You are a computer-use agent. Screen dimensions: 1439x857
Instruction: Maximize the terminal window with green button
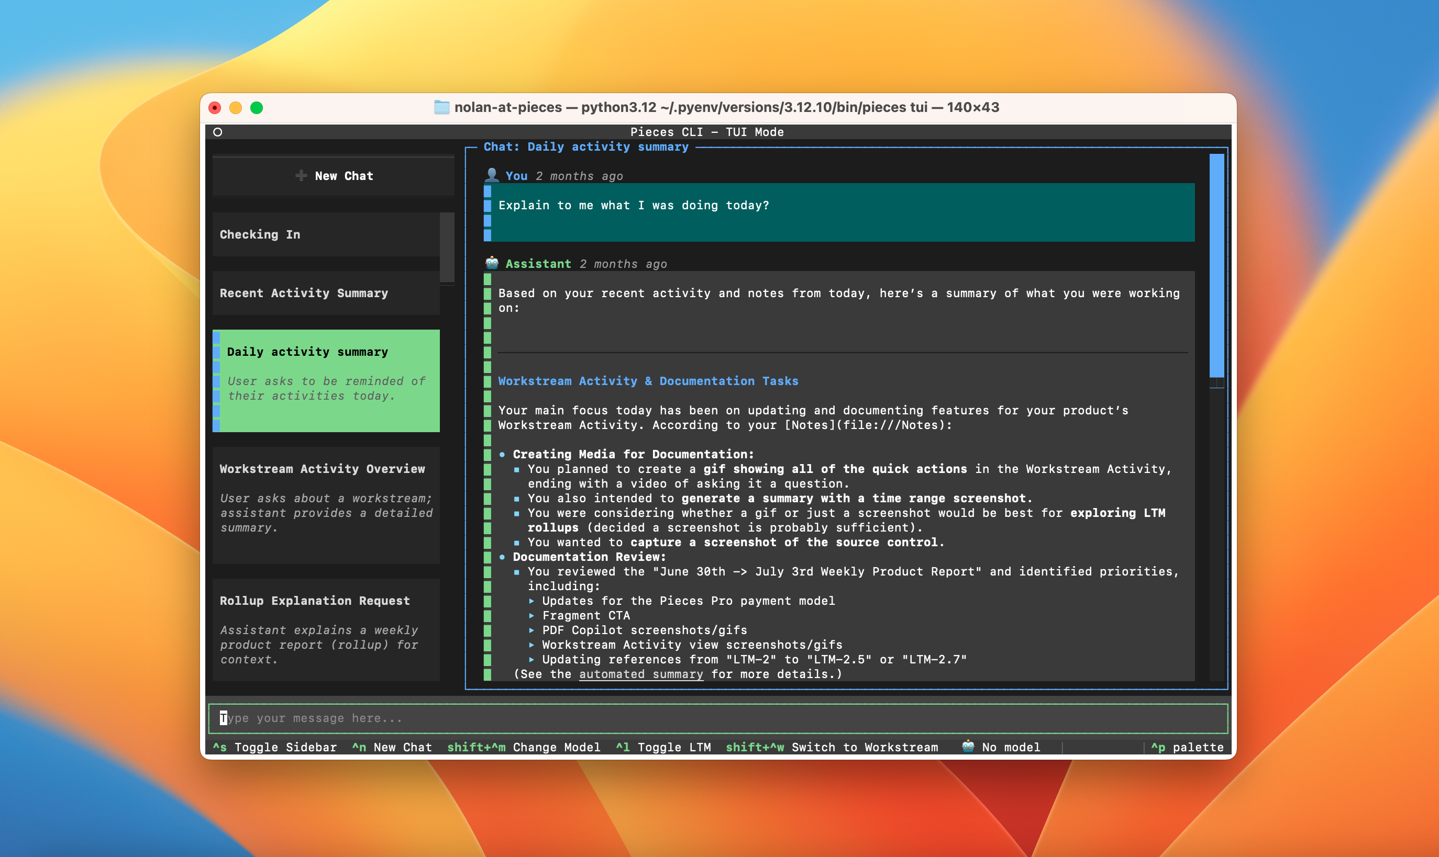click(257, 108)
